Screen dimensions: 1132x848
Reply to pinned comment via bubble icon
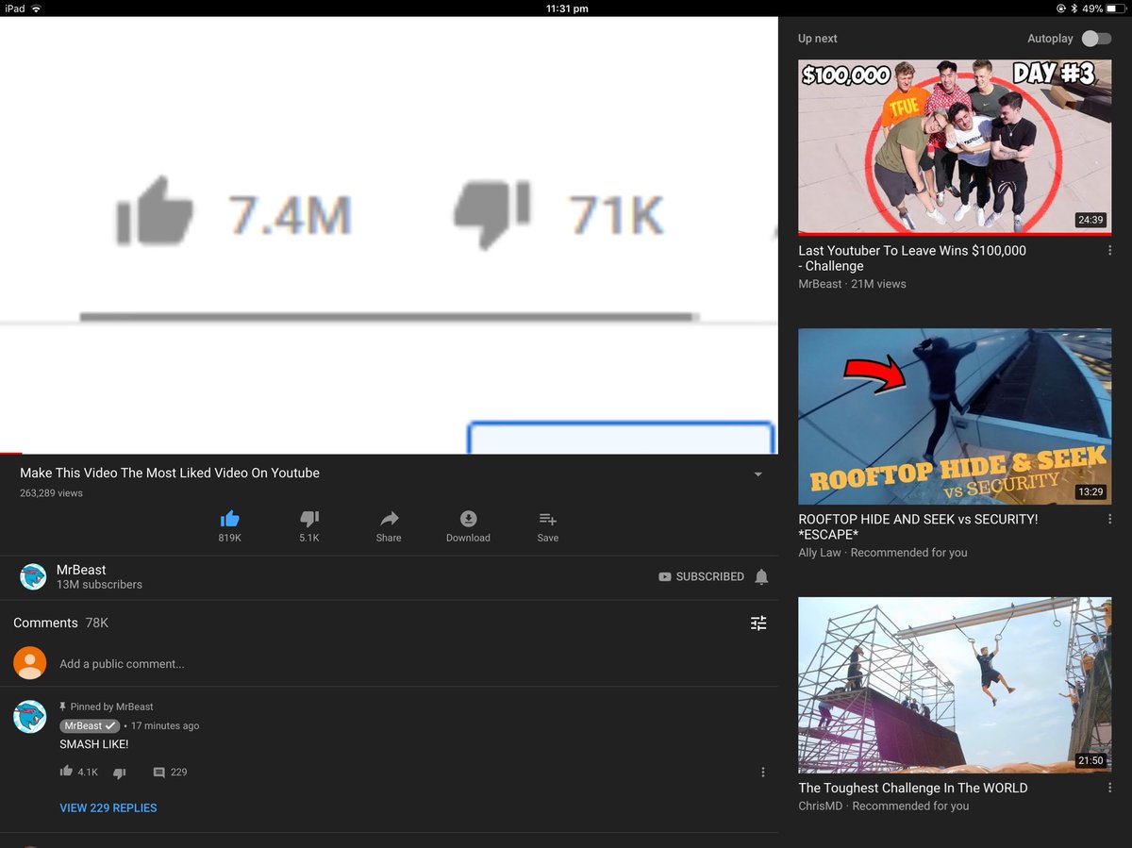[159, 773]
